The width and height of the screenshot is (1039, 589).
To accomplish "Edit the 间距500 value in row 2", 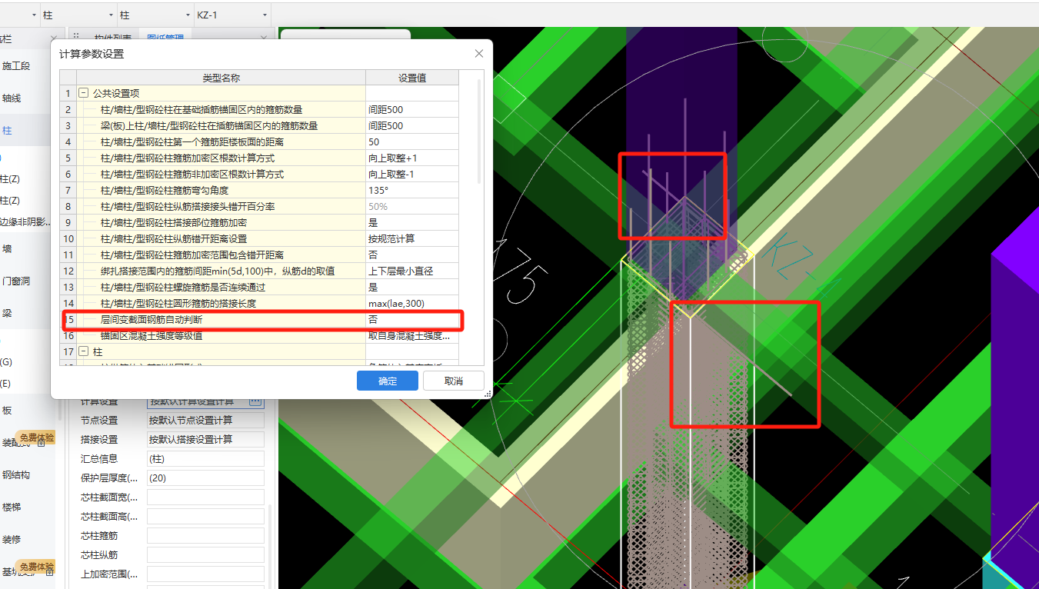I will (x=412, y=110).
